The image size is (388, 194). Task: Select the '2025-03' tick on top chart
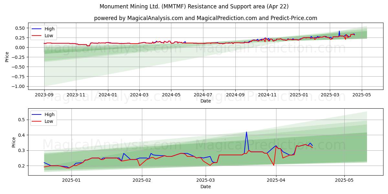(x=330, y=95)
